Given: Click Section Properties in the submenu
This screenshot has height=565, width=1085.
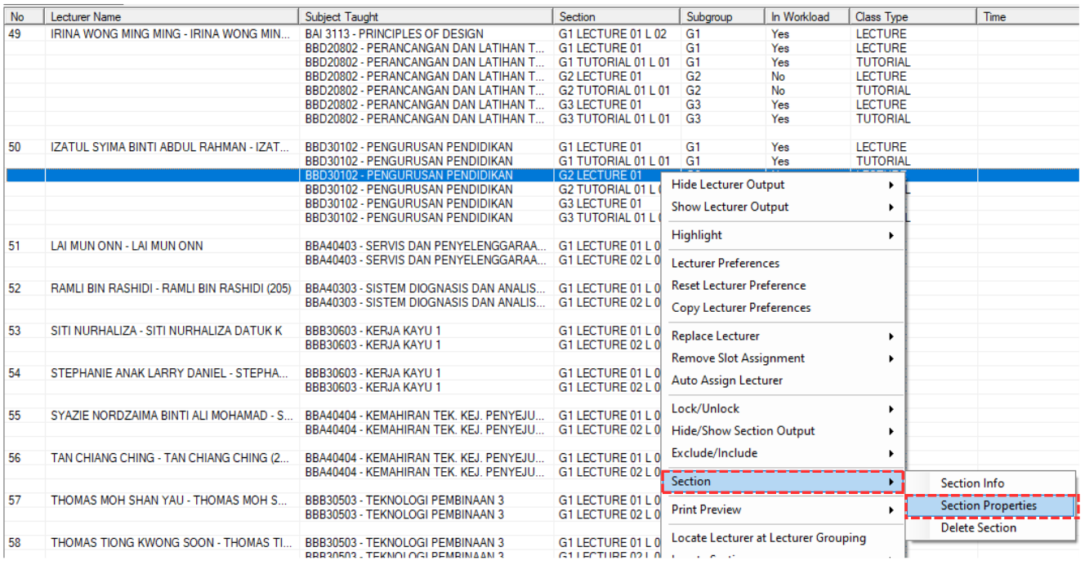Looking at the screenshot, I should [x=988, y=505].
